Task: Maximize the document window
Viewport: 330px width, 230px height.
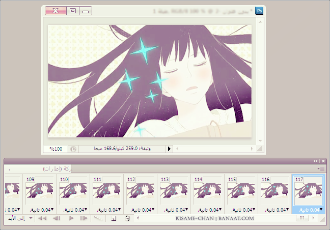Action: click(72, 10)
